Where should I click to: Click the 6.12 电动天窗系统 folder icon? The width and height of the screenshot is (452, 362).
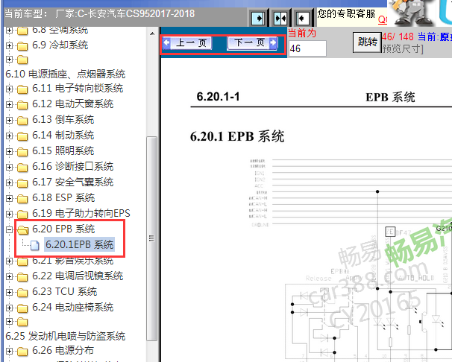click(x=22, y=104)
